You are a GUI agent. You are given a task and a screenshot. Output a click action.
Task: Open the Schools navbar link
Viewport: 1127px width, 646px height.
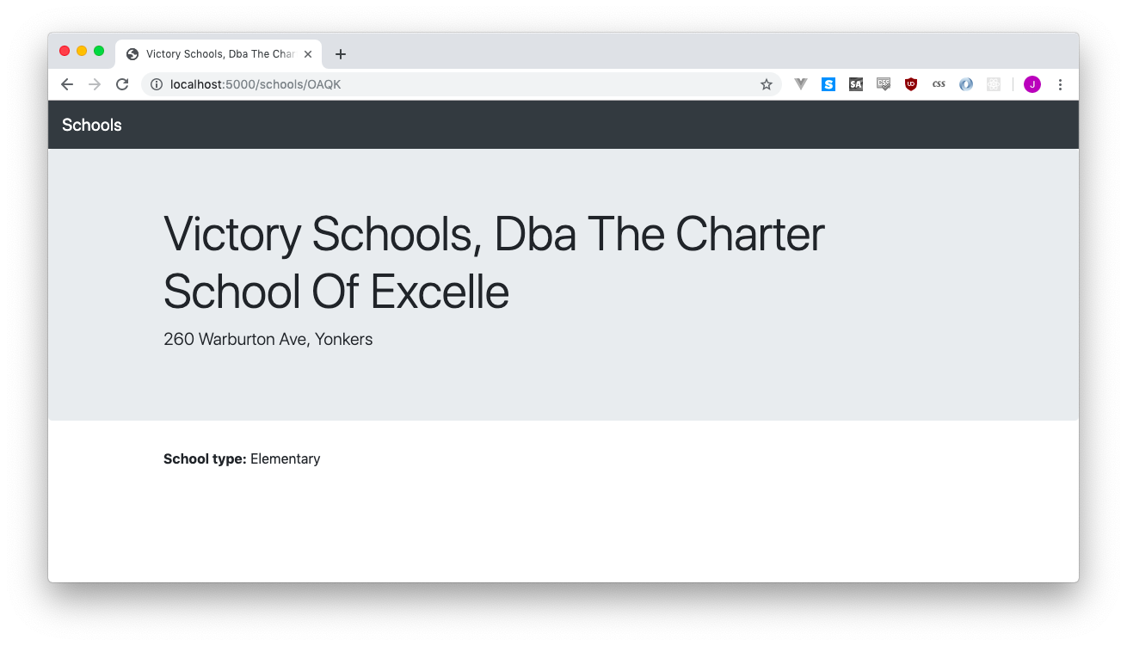[92, 125]
